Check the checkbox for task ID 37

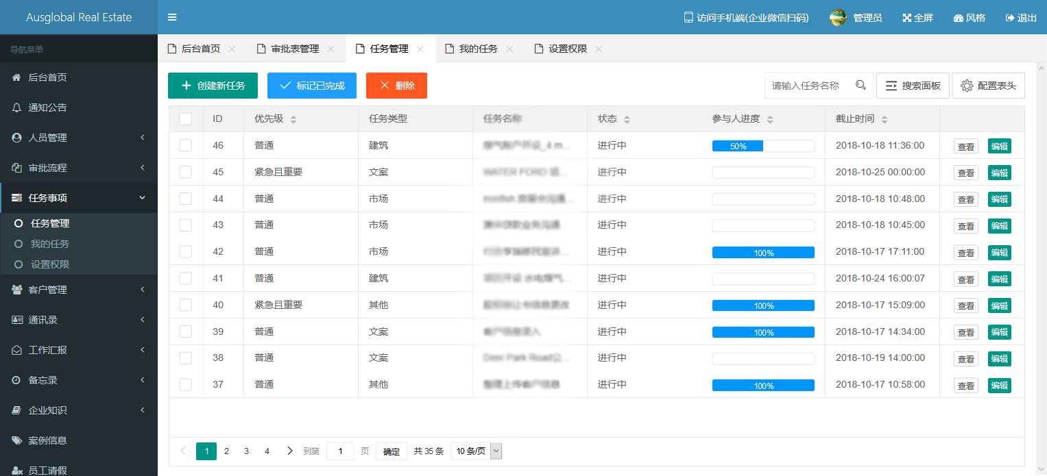coord(186,384)
